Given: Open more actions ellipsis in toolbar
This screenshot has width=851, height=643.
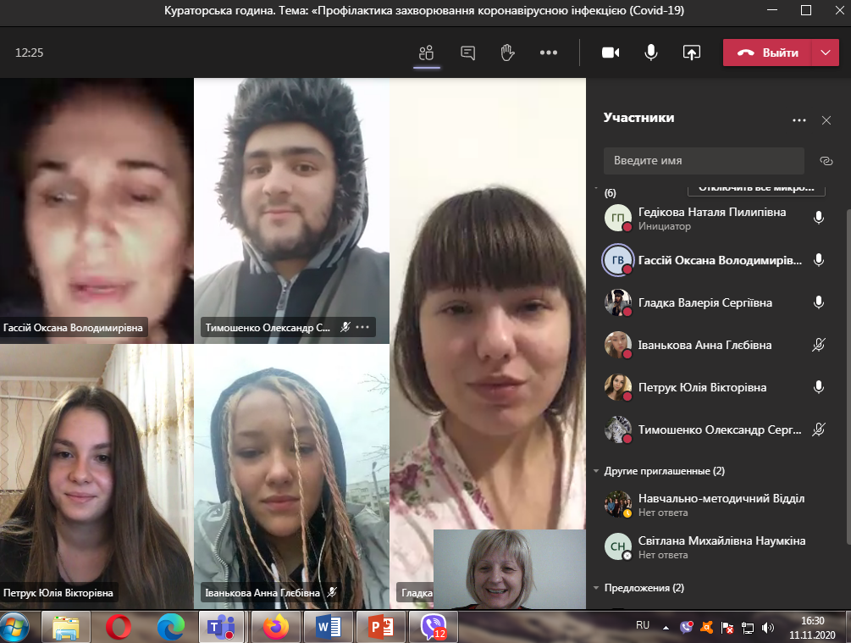Looking at the screenshot, I should pyautogui.click(x=548, y=53).
